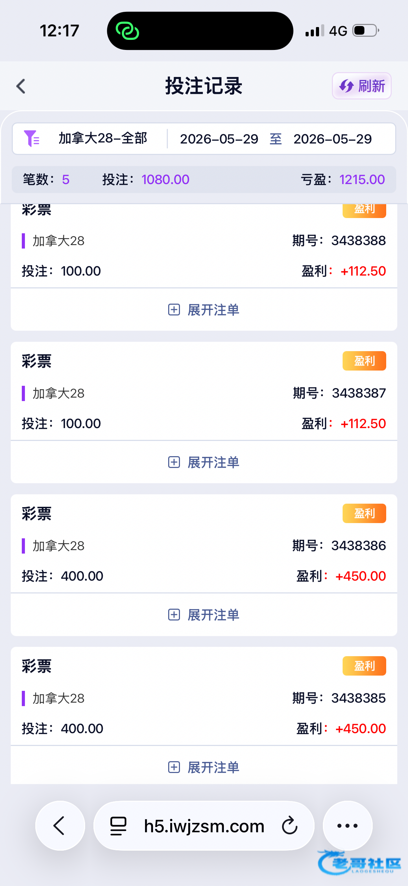The height and width of the screenshot is (886, 408).
Task: Expand 展开注单 for period 3438388
Action: tap(204, 310)
